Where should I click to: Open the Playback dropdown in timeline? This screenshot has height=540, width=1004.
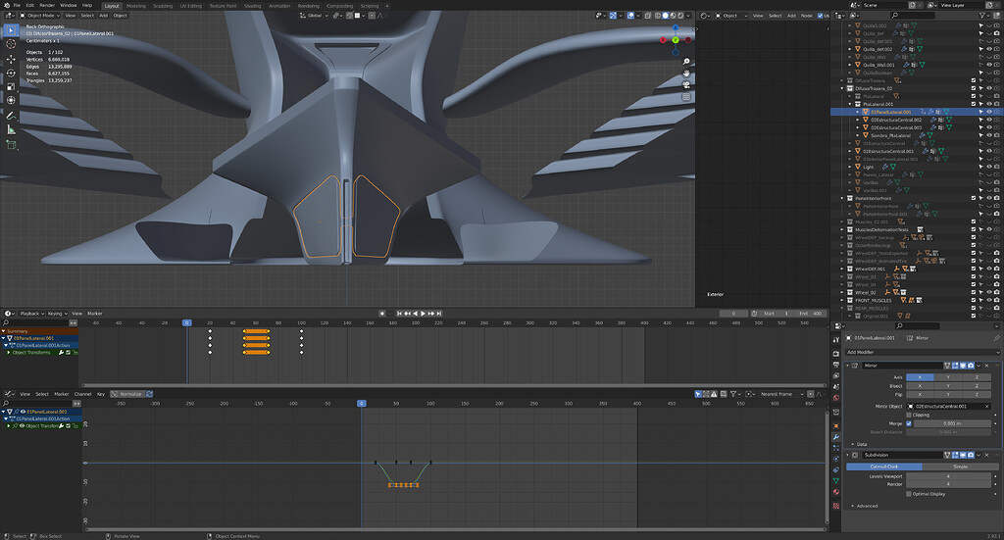pos(32,314)
